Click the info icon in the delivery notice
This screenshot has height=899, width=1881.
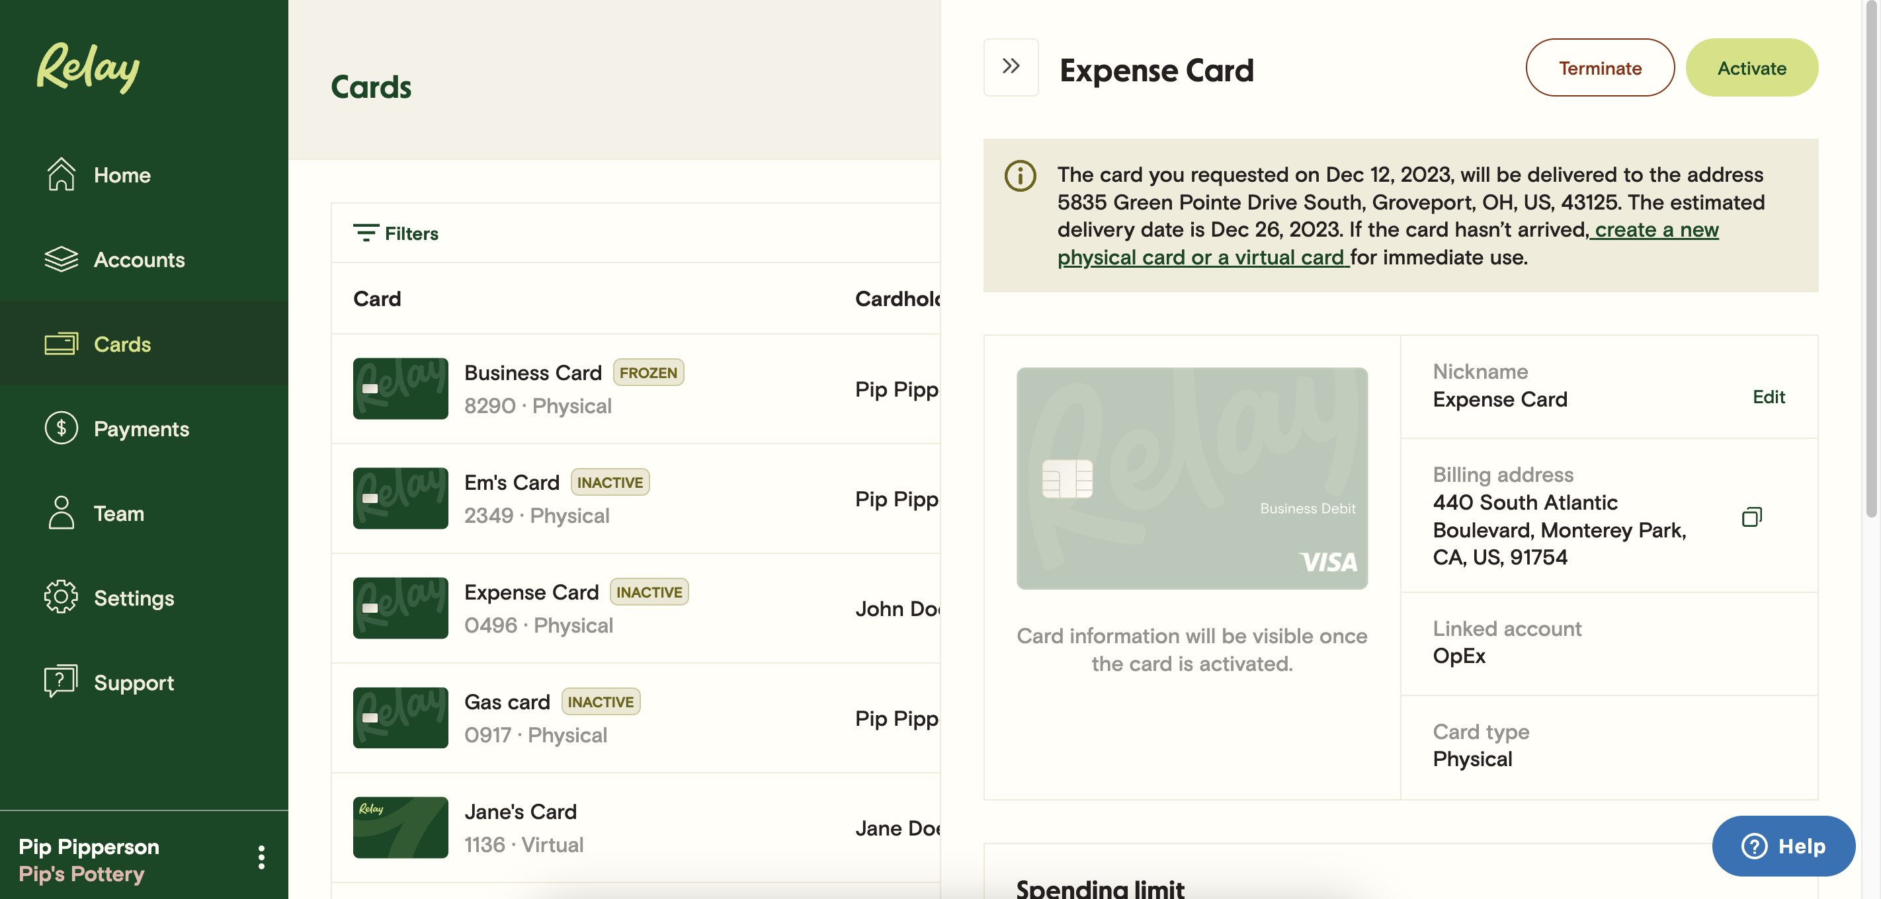pyautogui.click(x=1020, y=175)
